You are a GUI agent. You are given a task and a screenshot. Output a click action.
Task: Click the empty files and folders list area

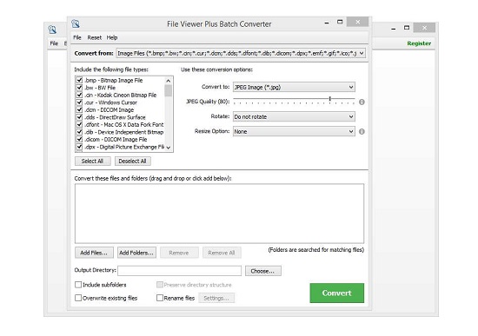pos(219,214)
